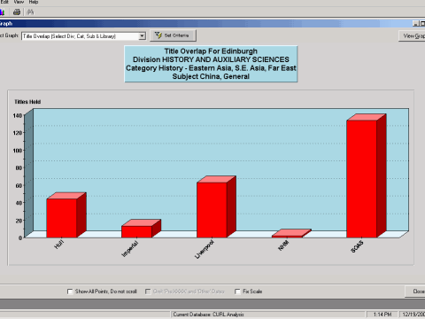Open the View menu
425x319 pixels.
tap(19, 2)
